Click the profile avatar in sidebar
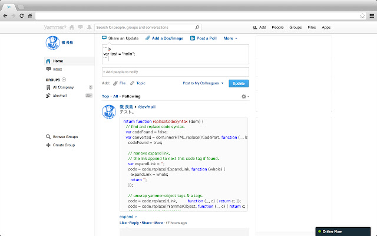Viewport: 377px width, 236px height. tap(52, 42)
